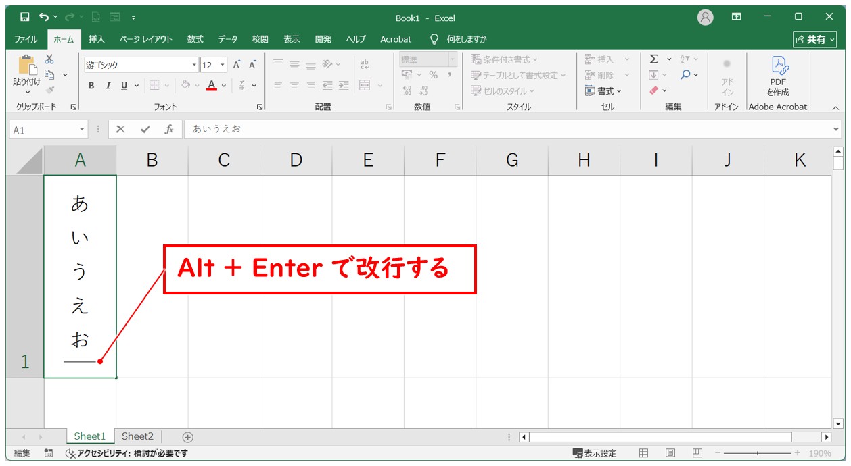Viewport: 851px width, 466px height.
Task: Open the 書式 Format dropdown in the cells group
Action: [603, 90]
